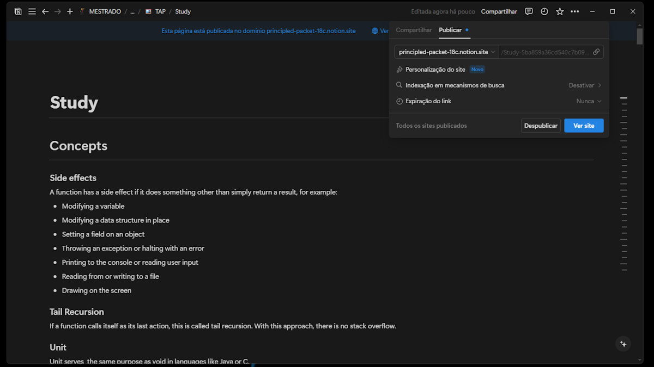Screen dimensions: 654x367
Task: Open the comments icon in top bar
Action: pos(529,11)
